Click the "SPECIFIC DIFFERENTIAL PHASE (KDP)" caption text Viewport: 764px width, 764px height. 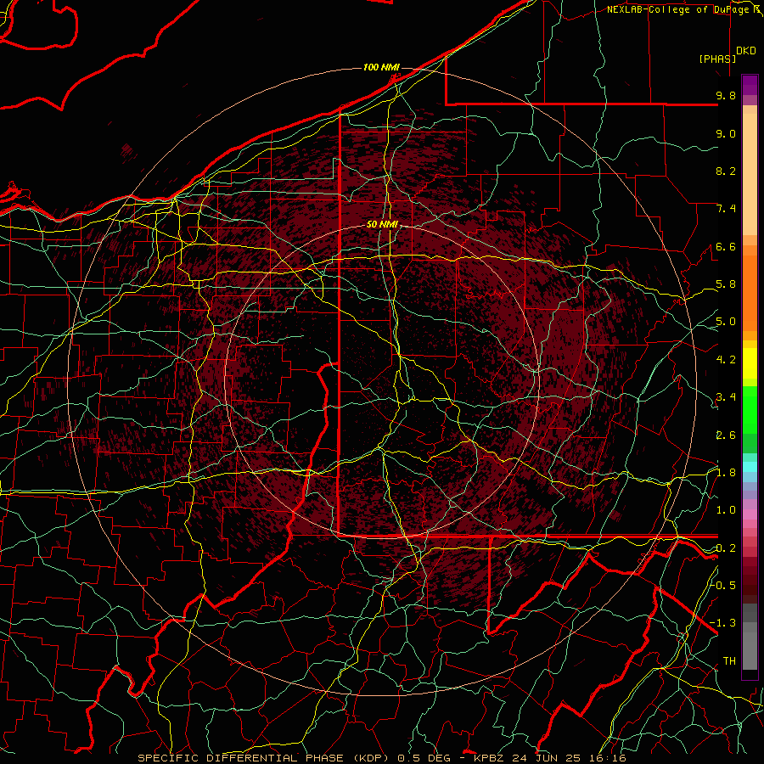[x=262, y=758]
